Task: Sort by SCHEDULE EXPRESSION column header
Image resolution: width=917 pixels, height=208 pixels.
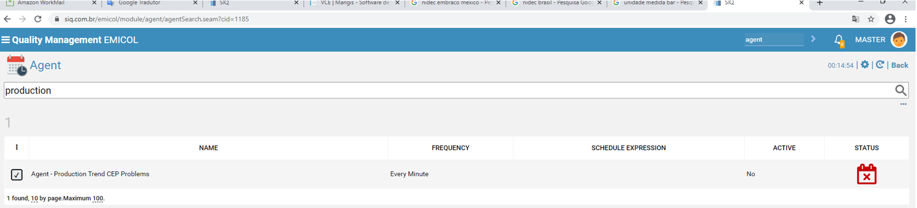Action: pyautogui.click(x=628, y=148)
